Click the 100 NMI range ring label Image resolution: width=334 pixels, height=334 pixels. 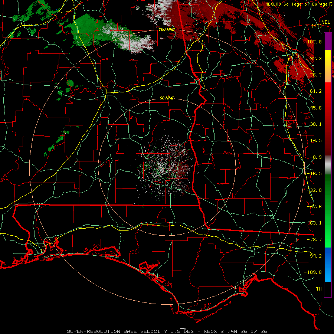pos(166,29)
